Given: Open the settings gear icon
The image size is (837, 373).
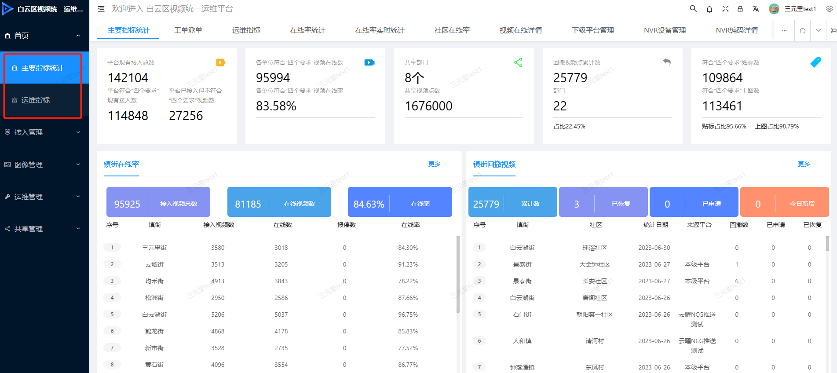Looking at the screenshot, I should [x=829, y=9].
